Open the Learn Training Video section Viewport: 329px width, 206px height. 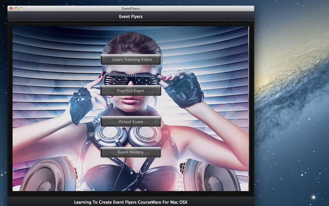pyautogui.click(x=131, y=59)
